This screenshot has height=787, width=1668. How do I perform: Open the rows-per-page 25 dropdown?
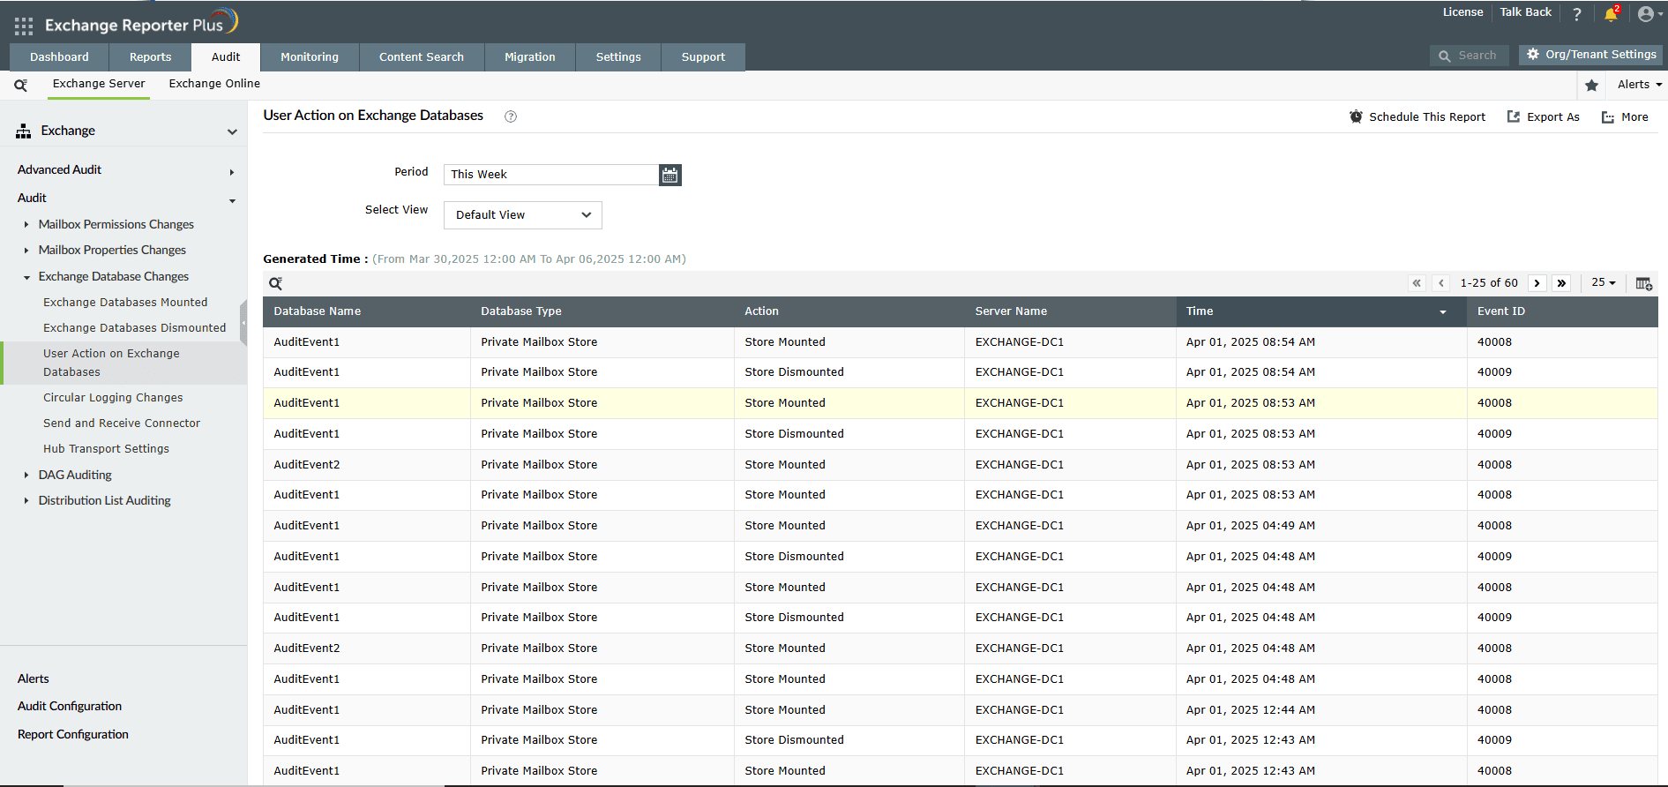pos(1604,283)
